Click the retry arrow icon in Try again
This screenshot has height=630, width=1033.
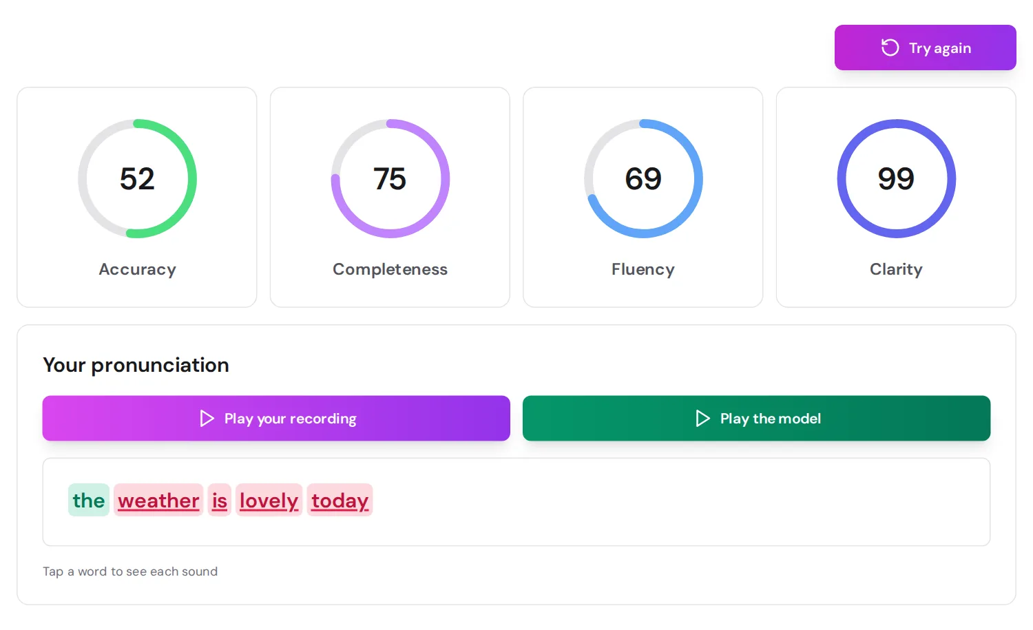[x=890, y=48]
